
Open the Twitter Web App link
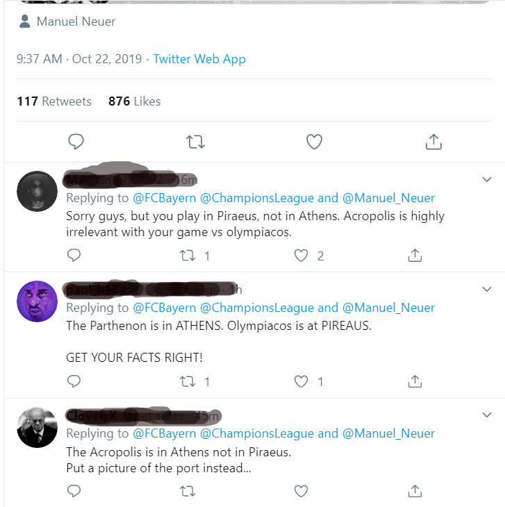pos(199,59)
